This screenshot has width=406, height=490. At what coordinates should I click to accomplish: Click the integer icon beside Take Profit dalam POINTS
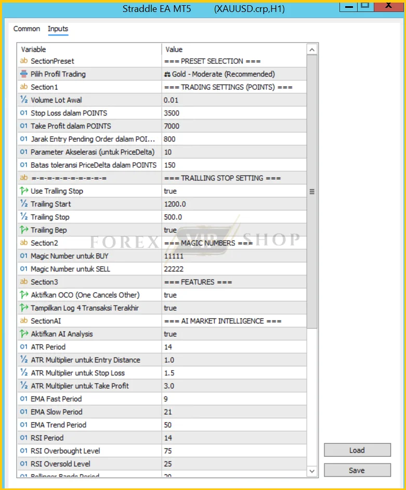point(24,126)
